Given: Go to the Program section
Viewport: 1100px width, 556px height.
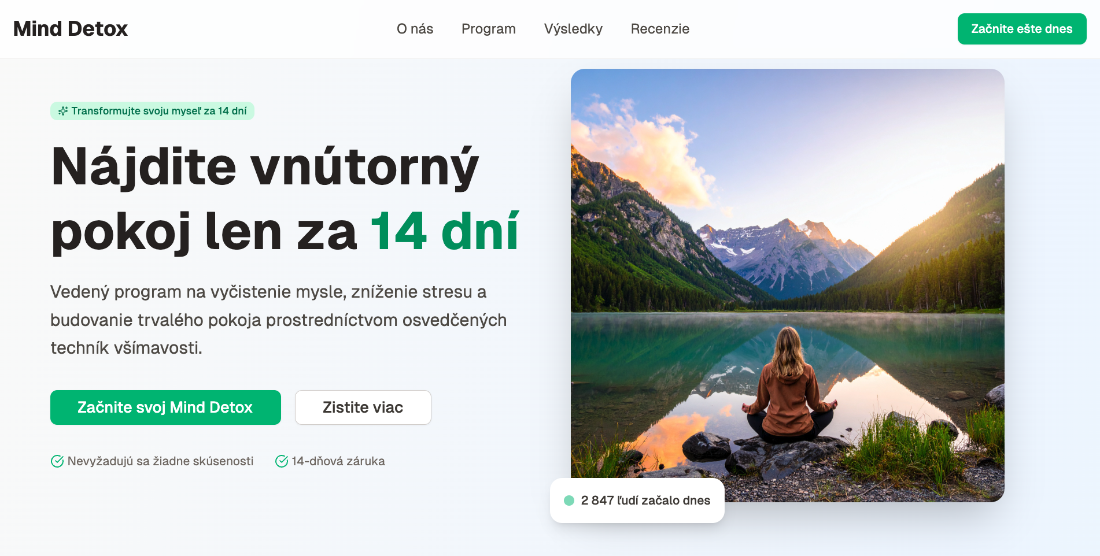Looking at the screenshot, I should pyautogui.click(x=488, y=29).
